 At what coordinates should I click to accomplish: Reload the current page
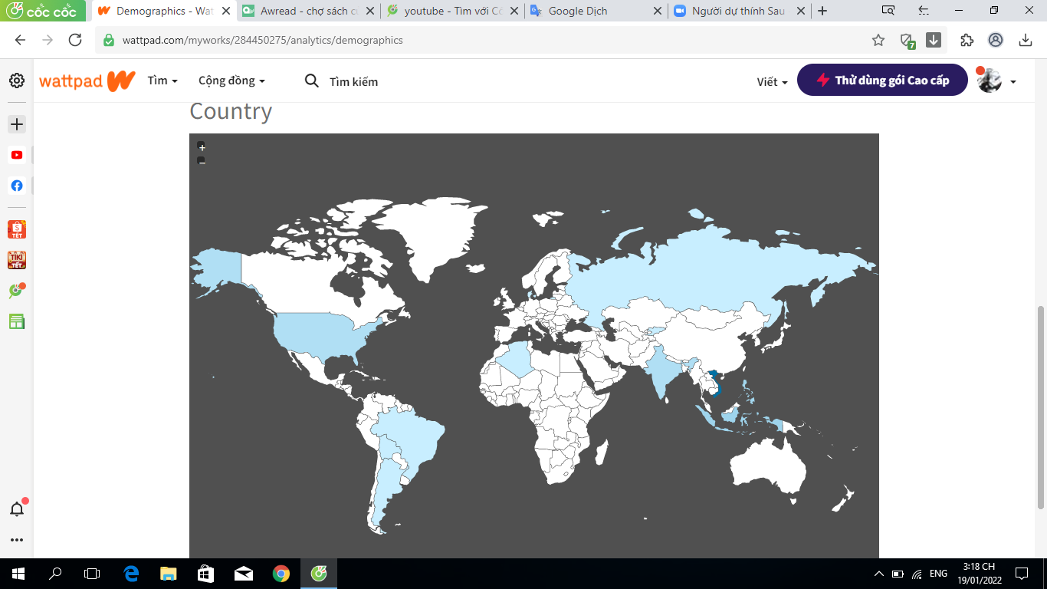click(x=75, y=40)
